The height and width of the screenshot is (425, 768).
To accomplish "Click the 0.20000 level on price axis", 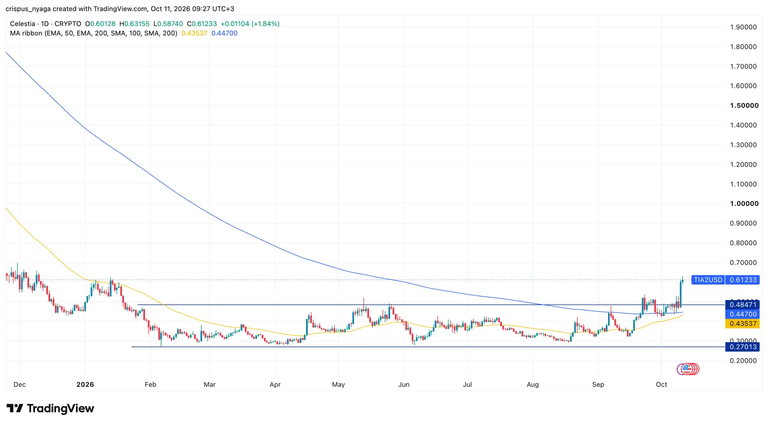I will pyautogui.click(x=743, y=360).
